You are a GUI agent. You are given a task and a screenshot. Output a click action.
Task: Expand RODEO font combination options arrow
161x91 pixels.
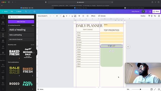click(19, 89)
